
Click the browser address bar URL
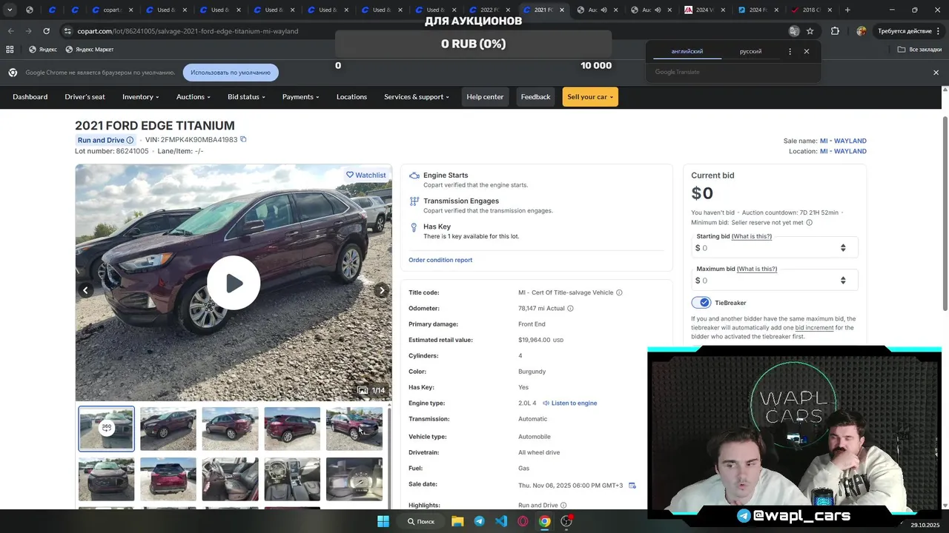click(188, 31)
